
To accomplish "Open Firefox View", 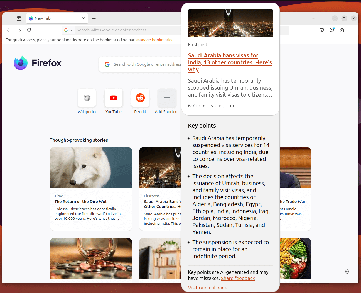I will click(x=19, y=18).
